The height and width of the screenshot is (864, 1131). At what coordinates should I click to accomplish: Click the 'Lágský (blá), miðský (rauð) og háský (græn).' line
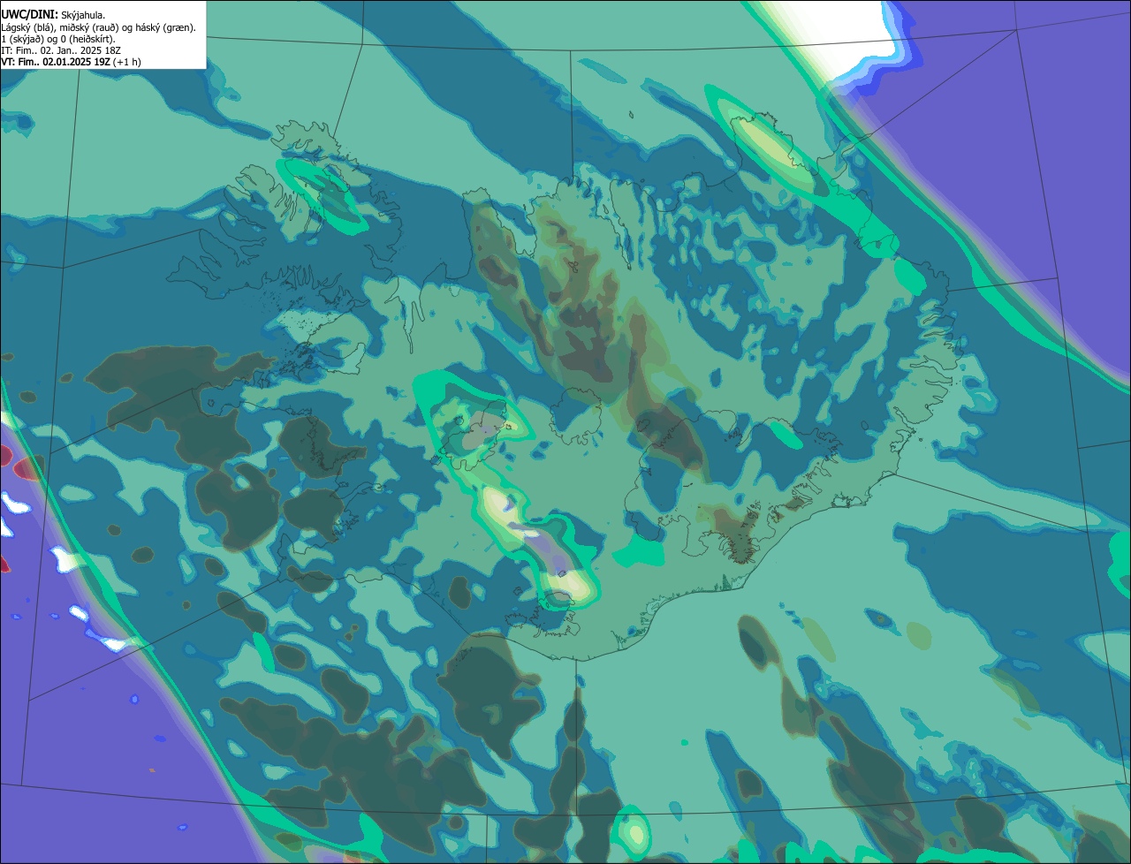(99, 27)
